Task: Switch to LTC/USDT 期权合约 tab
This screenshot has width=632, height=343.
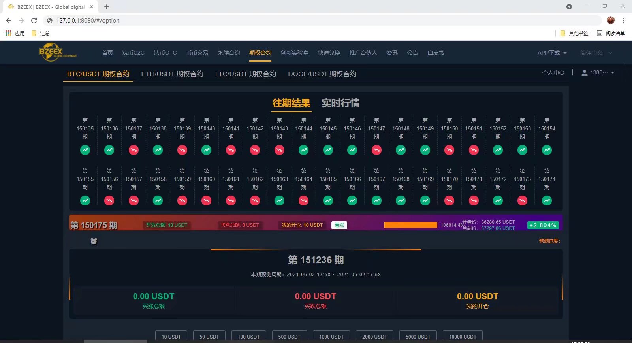Action: click(x=246, y=74)
